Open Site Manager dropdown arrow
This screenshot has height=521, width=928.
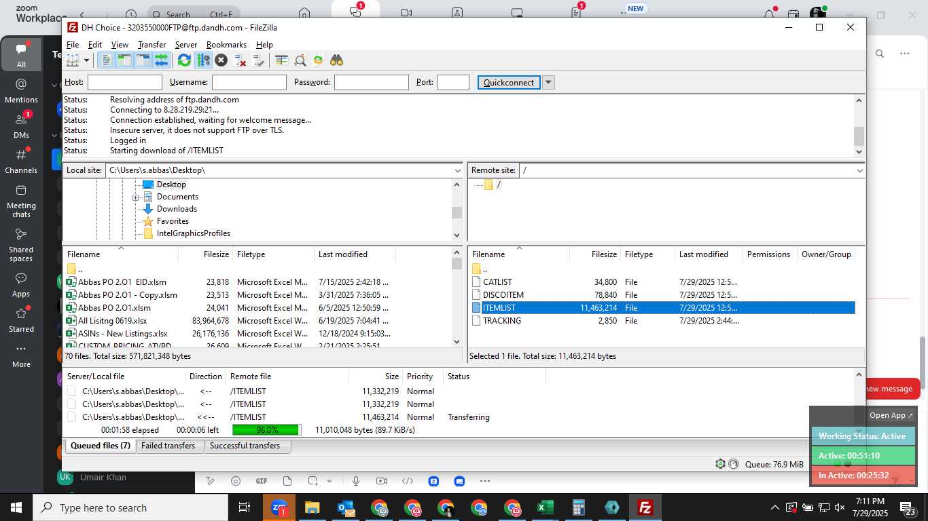(x=86, y=60)
